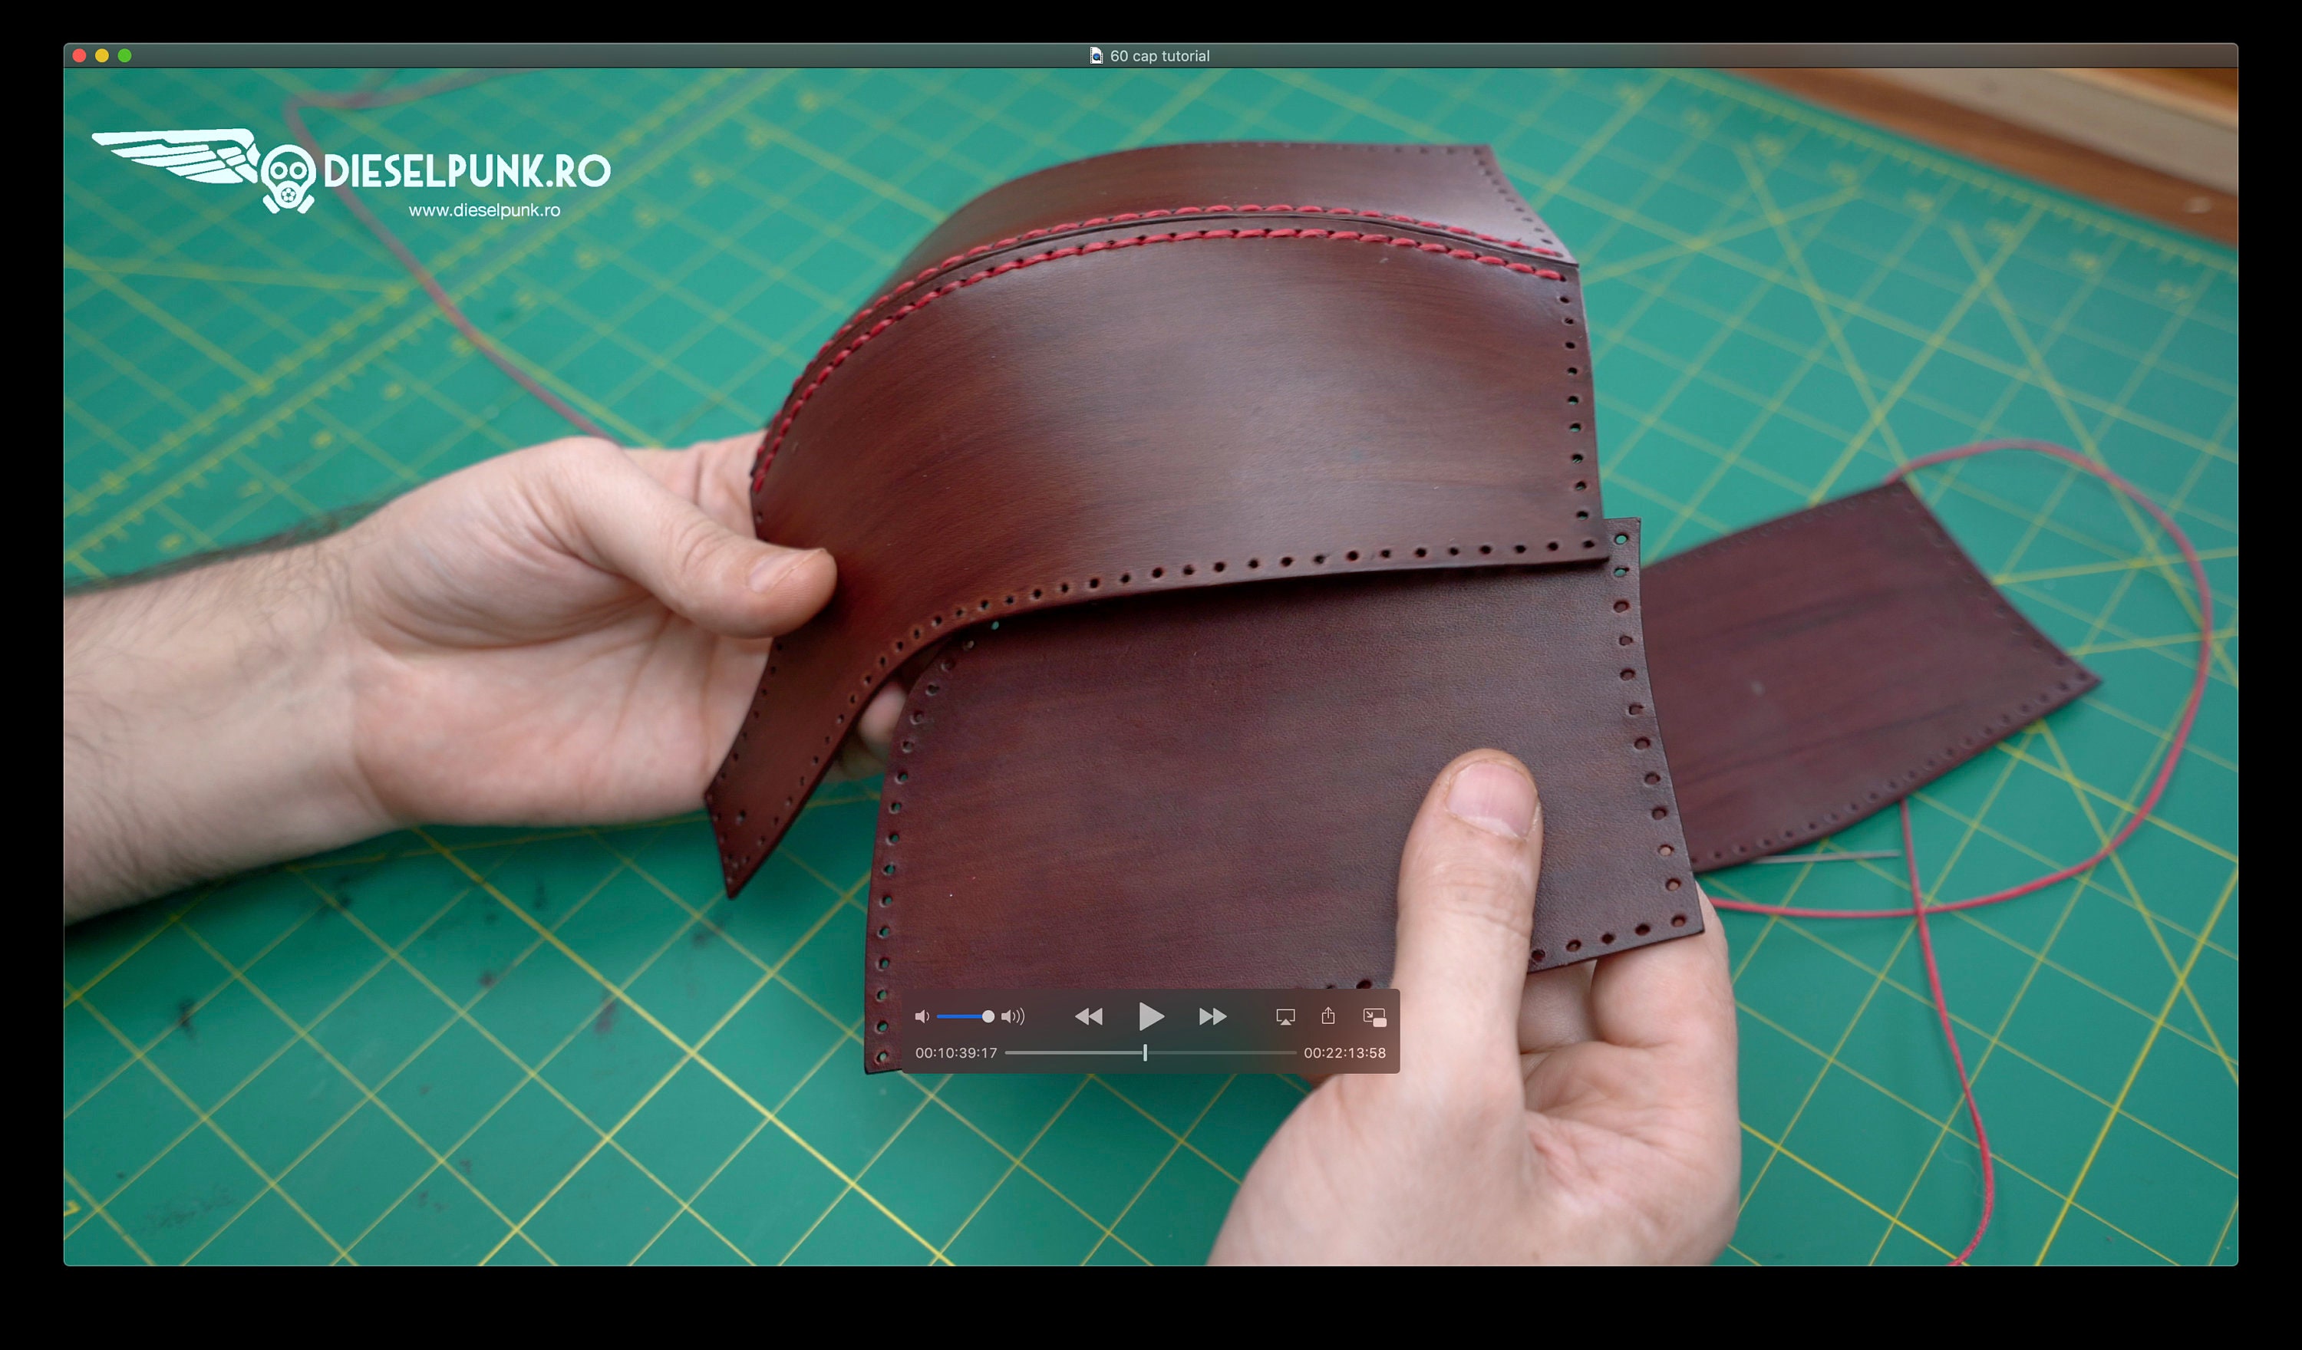Toggle remaining time display 00:22:13:58
Image resolution: width=2302 pixels, height=1350 pixels.
click(1344, 1052)
